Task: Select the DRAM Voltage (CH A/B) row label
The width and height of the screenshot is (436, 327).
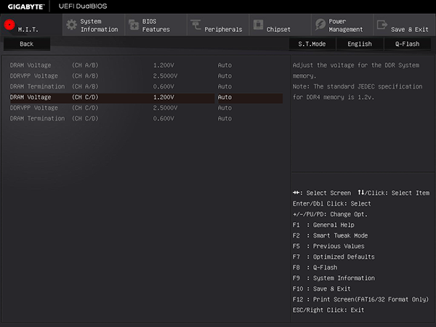Action: click(x=54, y=65)
